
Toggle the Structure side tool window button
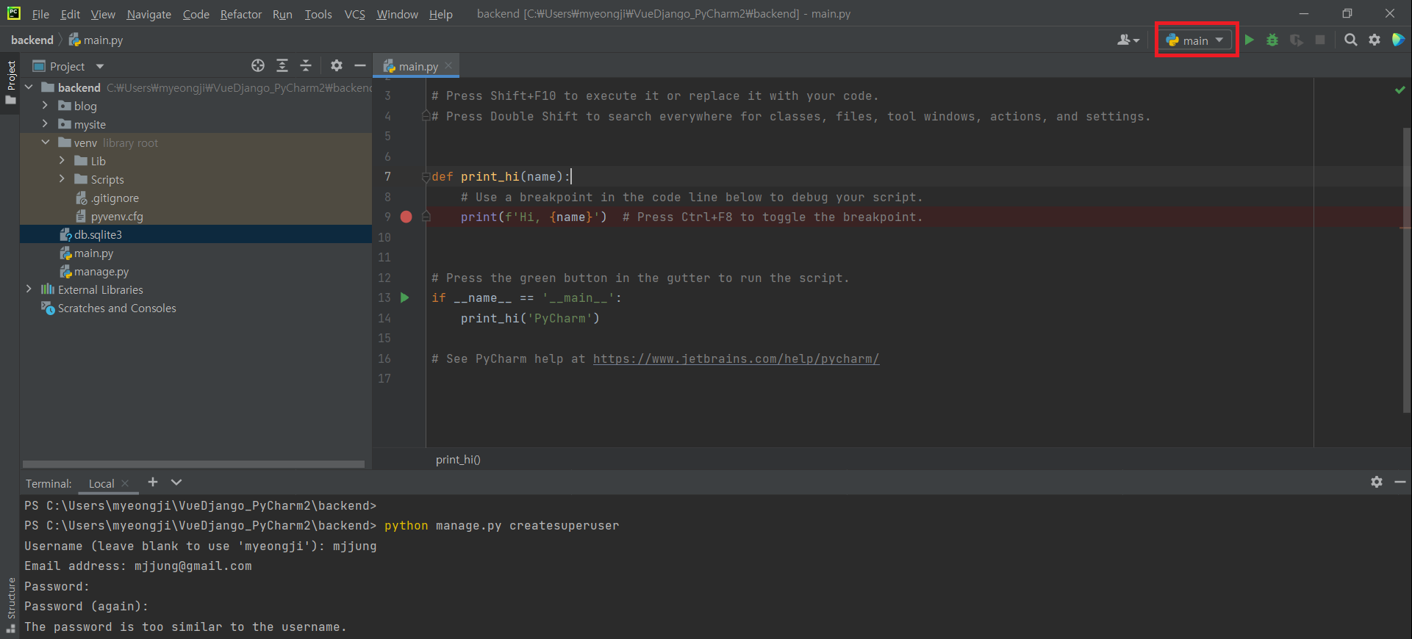10,605
